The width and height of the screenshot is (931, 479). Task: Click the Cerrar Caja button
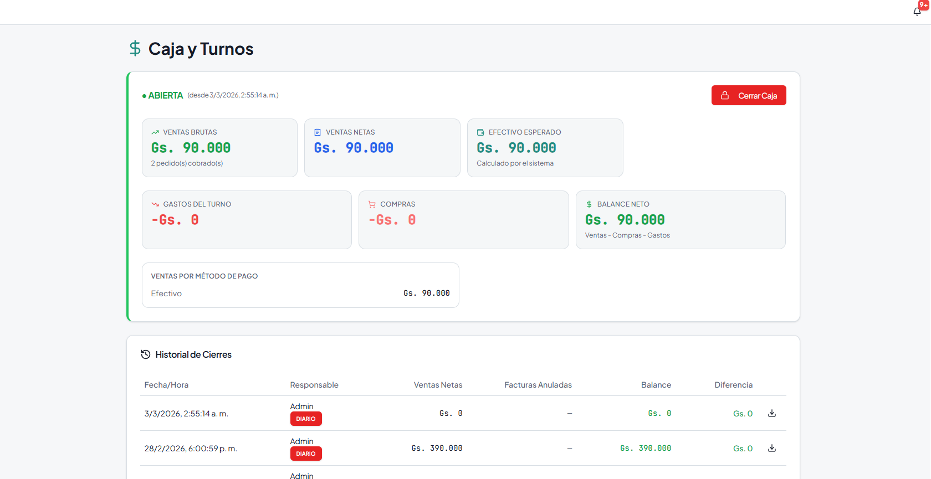point(749,95)
